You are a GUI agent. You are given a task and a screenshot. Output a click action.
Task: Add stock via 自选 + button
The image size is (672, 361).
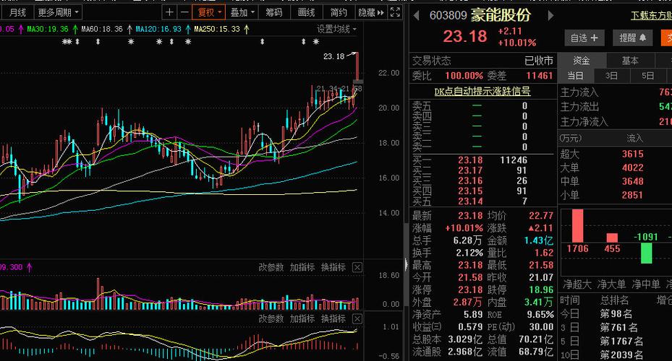[584, 38]
